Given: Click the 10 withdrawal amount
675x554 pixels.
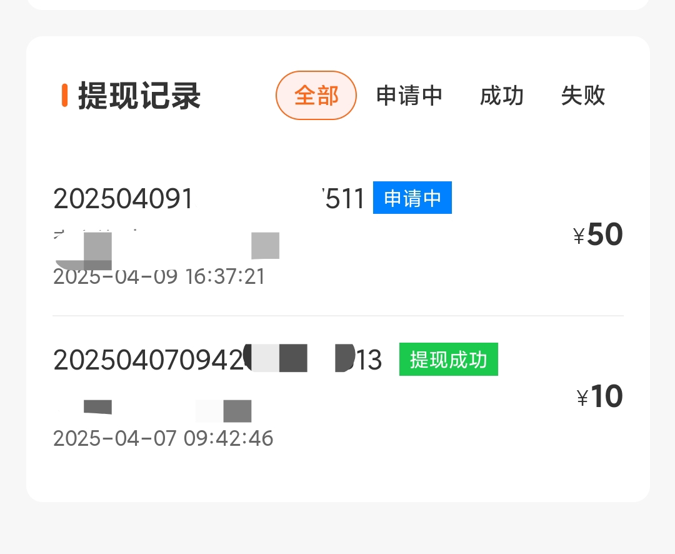Looking at the screenshot, I should (606, 396).
